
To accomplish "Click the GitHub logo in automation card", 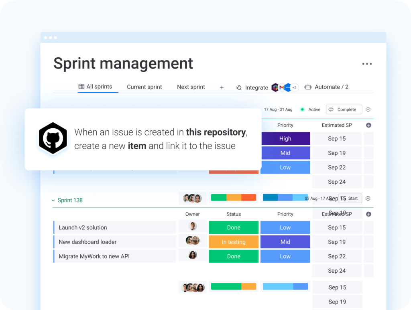I will tap(53, 138).
